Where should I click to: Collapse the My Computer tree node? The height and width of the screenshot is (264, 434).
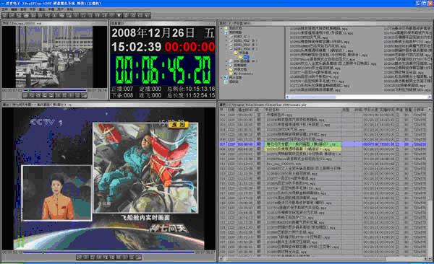click(x=222, y=32)
